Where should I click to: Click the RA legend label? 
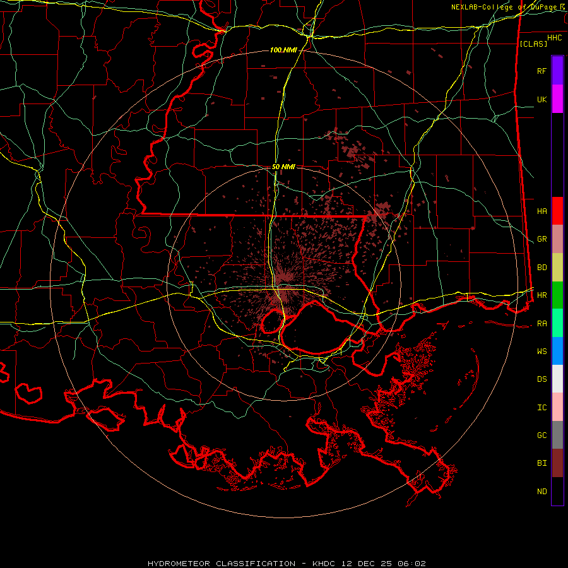tap(541, 324)
